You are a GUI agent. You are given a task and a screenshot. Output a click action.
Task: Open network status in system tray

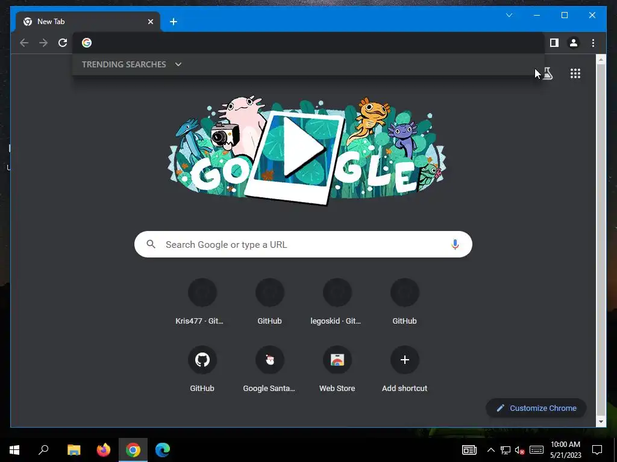coord(506,450)
